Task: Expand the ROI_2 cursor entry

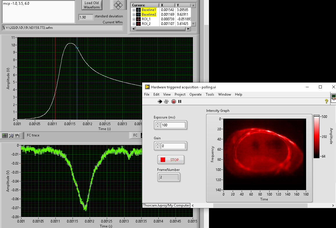Action: click(134, 24)
